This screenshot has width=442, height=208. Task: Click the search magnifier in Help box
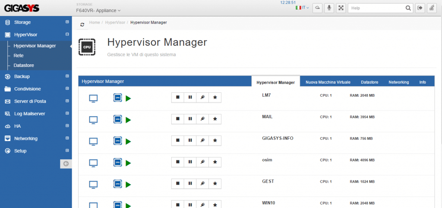pos(408,8)
